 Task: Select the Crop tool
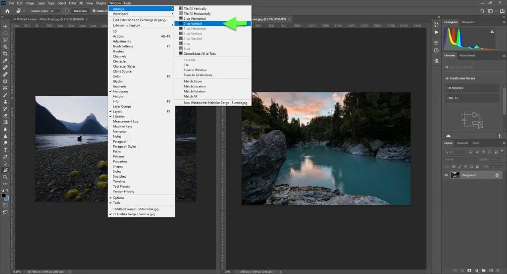(x=5, y=54)
